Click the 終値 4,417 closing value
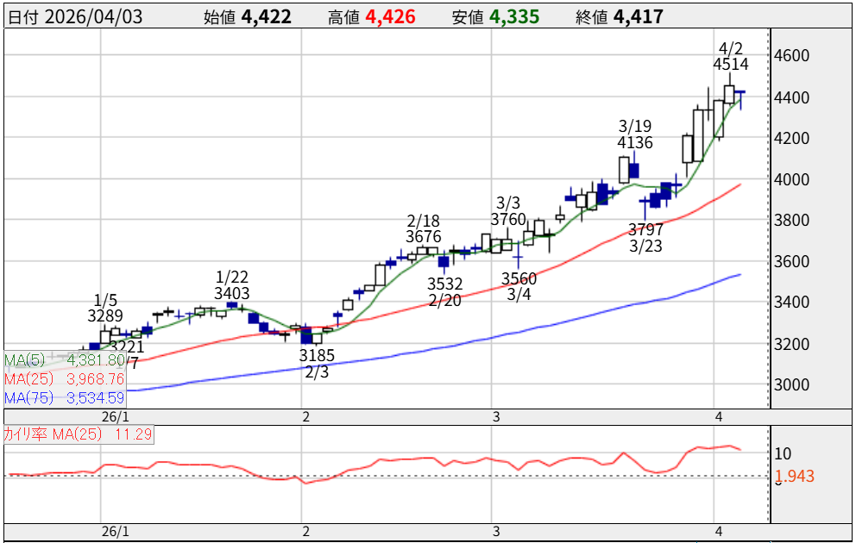 pyautogui.click(x=639, y=17)
